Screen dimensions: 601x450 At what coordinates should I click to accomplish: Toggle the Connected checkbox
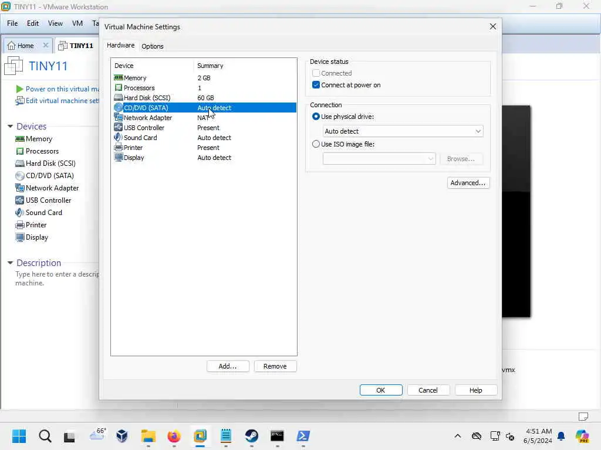click(316, 73)
